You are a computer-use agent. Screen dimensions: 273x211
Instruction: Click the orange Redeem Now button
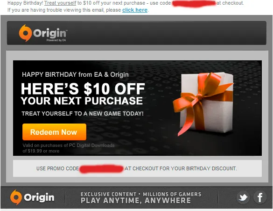[54, 132]
